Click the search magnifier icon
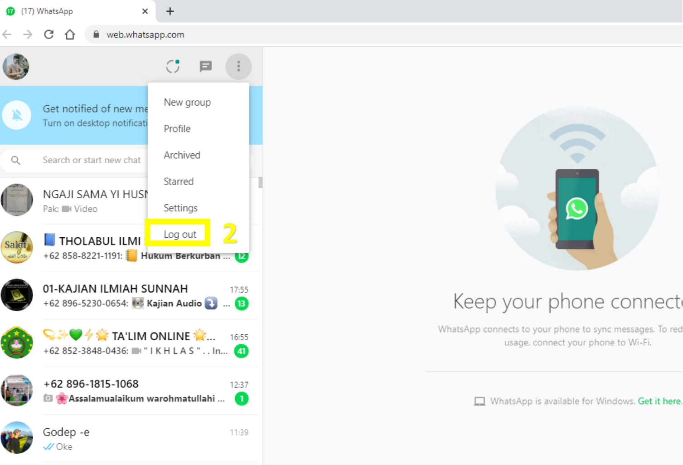The image size is (683, 465). pos(16,160)
